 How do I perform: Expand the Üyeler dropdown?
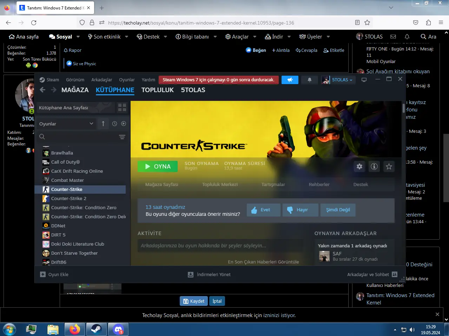pos(328,37)
